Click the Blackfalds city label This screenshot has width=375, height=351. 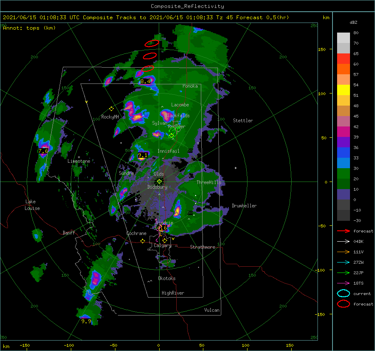(177, 116)
